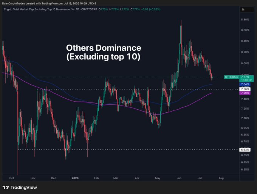The height and width of the screenshot is (194, 257).
Task: Click the Jun label on time axis
Action: click(x=179, y=178)
